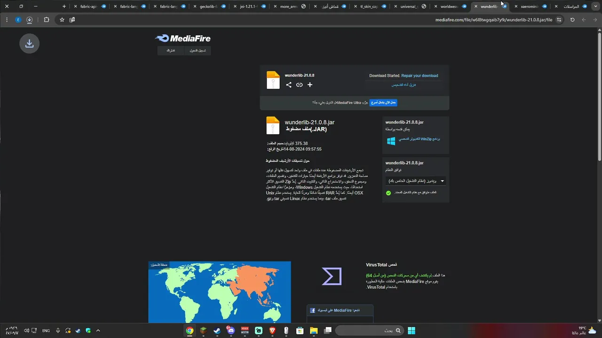Screen dimensions: 602x338
Task: Click the diagnostic tool link below Download Started
Action: click(x=404, y=85)
